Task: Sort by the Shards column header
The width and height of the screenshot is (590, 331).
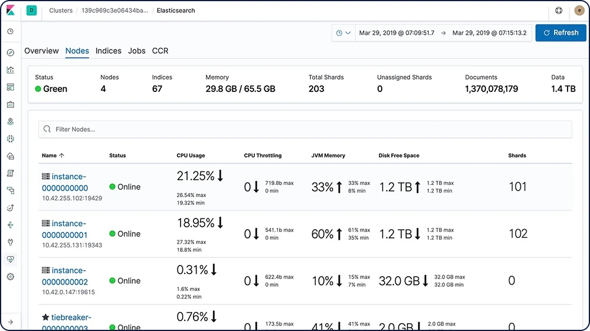Action: click(x=517, y=155)
